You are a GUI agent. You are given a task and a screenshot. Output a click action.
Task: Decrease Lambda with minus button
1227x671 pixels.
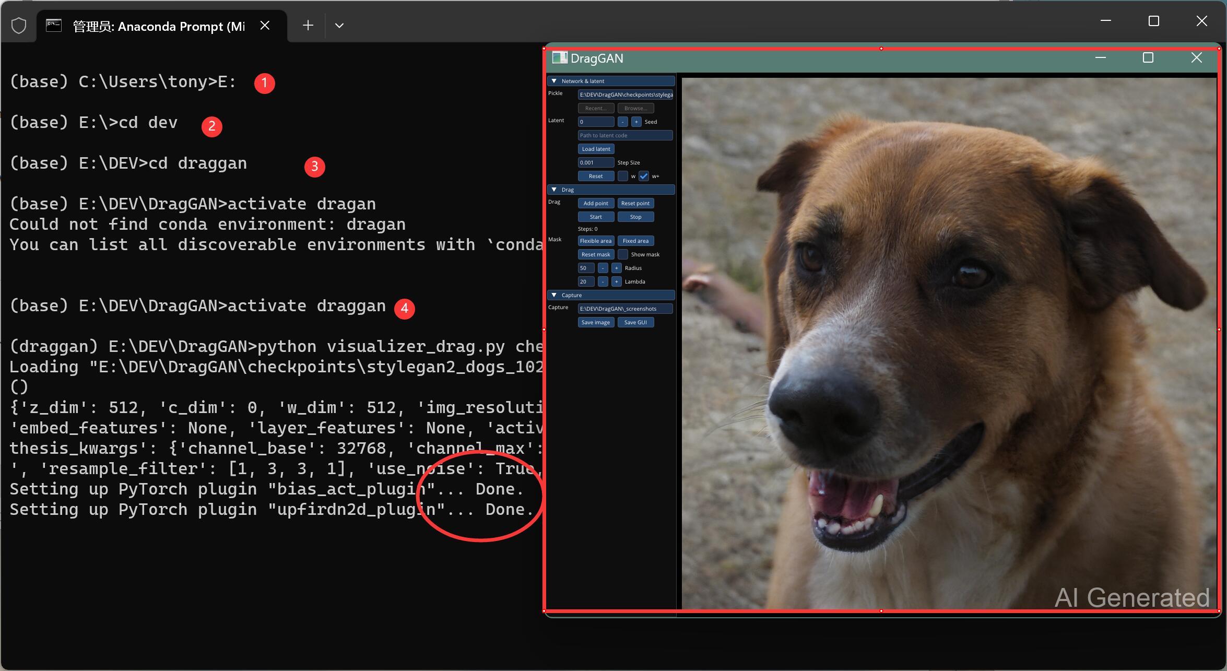coord(603,281)
